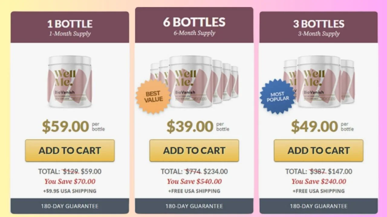387x217 pixels.
Task: Click the You Save $540.00 text
Action: [x=194, y=181]
